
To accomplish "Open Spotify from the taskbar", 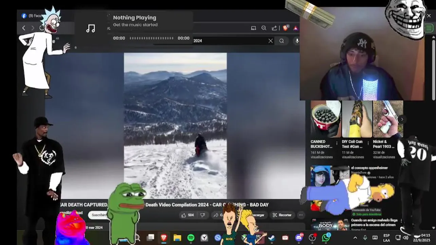I will [191, 238].
